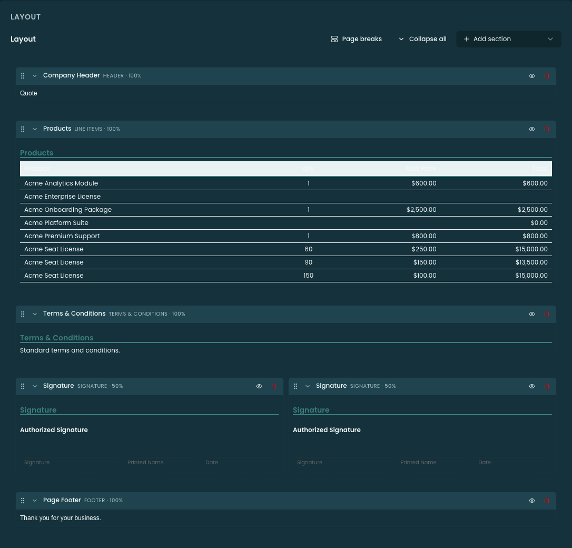Click the Page breaks icon
Screen dimensions: 572x548
334,39
